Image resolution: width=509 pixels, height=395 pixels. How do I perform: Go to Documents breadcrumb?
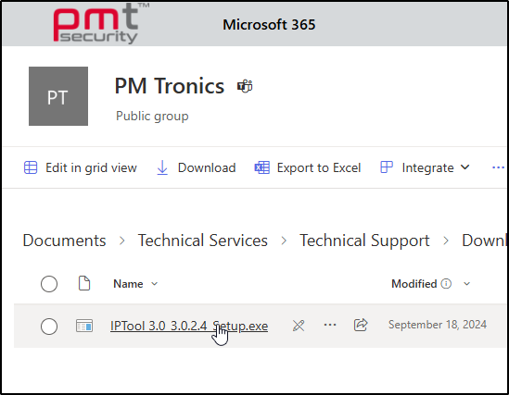click(64, 241)
